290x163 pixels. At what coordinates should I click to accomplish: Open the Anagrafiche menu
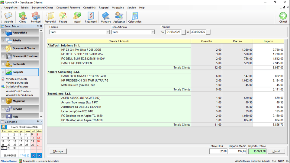11,8
